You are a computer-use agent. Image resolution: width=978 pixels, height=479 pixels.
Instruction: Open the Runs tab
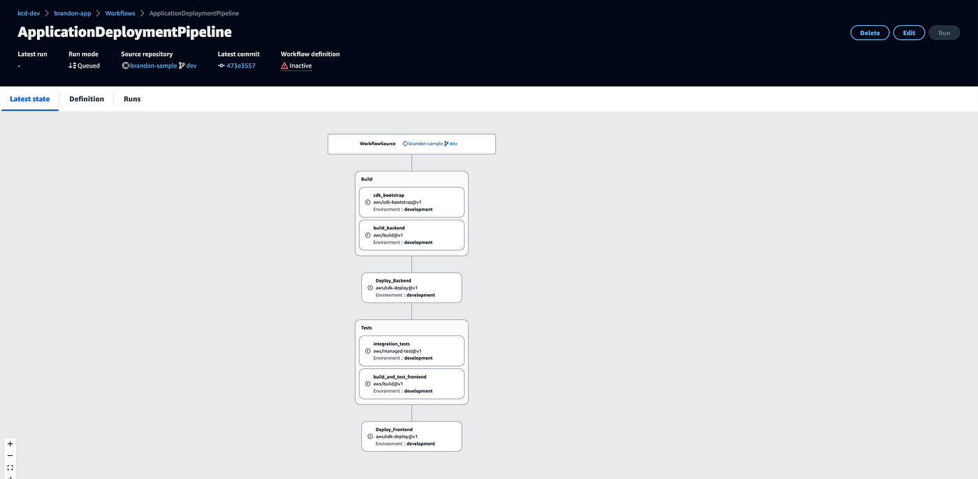coord(132,99)
